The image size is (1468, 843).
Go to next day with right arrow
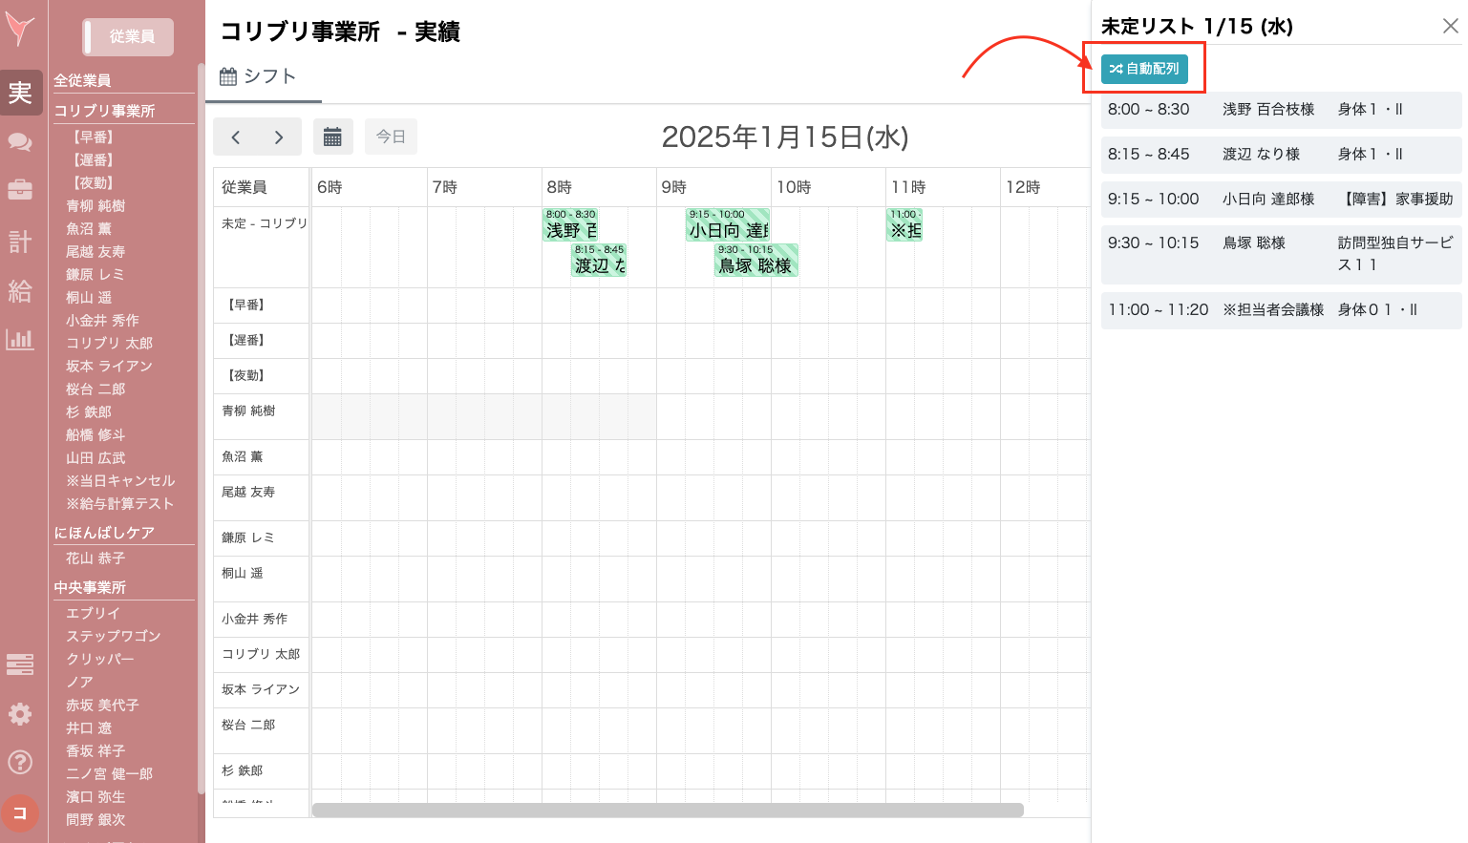278,136
